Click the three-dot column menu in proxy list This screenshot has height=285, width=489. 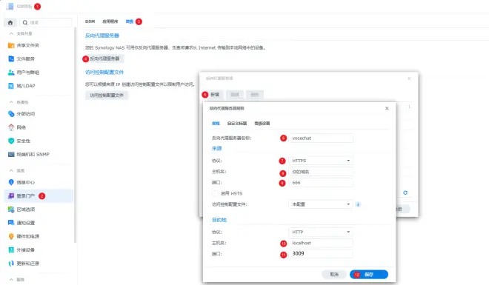click(x=409, y=107)
